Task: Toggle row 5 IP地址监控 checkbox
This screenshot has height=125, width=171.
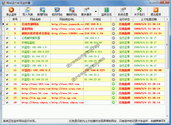Action: pos(7,42)
